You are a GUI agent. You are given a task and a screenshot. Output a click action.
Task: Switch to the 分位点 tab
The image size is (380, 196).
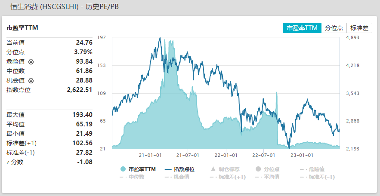(334, 28)
